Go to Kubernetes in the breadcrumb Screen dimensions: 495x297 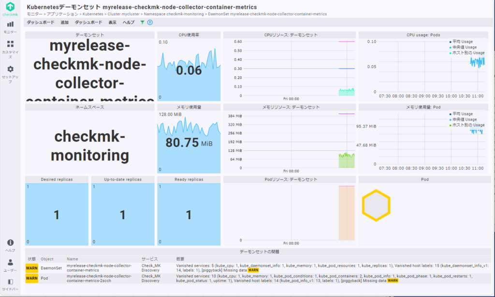pos(93,14)
